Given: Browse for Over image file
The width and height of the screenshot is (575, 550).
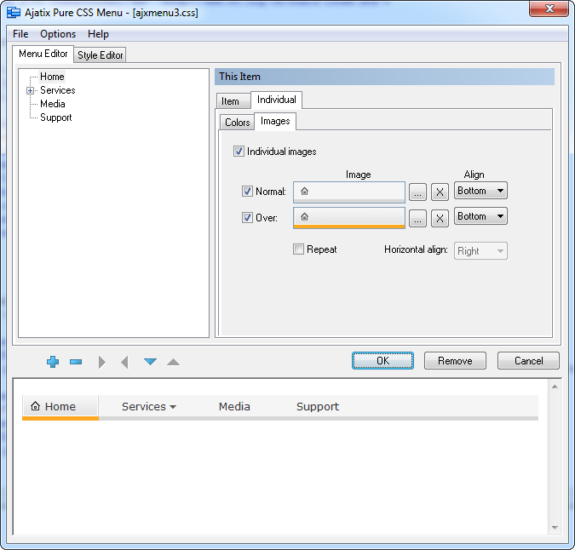Looking at the screenshot, I should pos(417,218).
